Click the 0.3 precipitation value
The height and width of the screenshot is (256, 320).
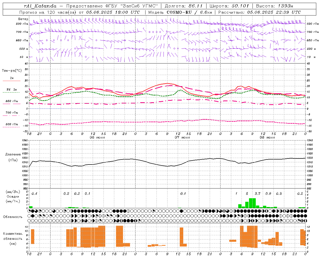pyautogui.click(x=279, y=194)
